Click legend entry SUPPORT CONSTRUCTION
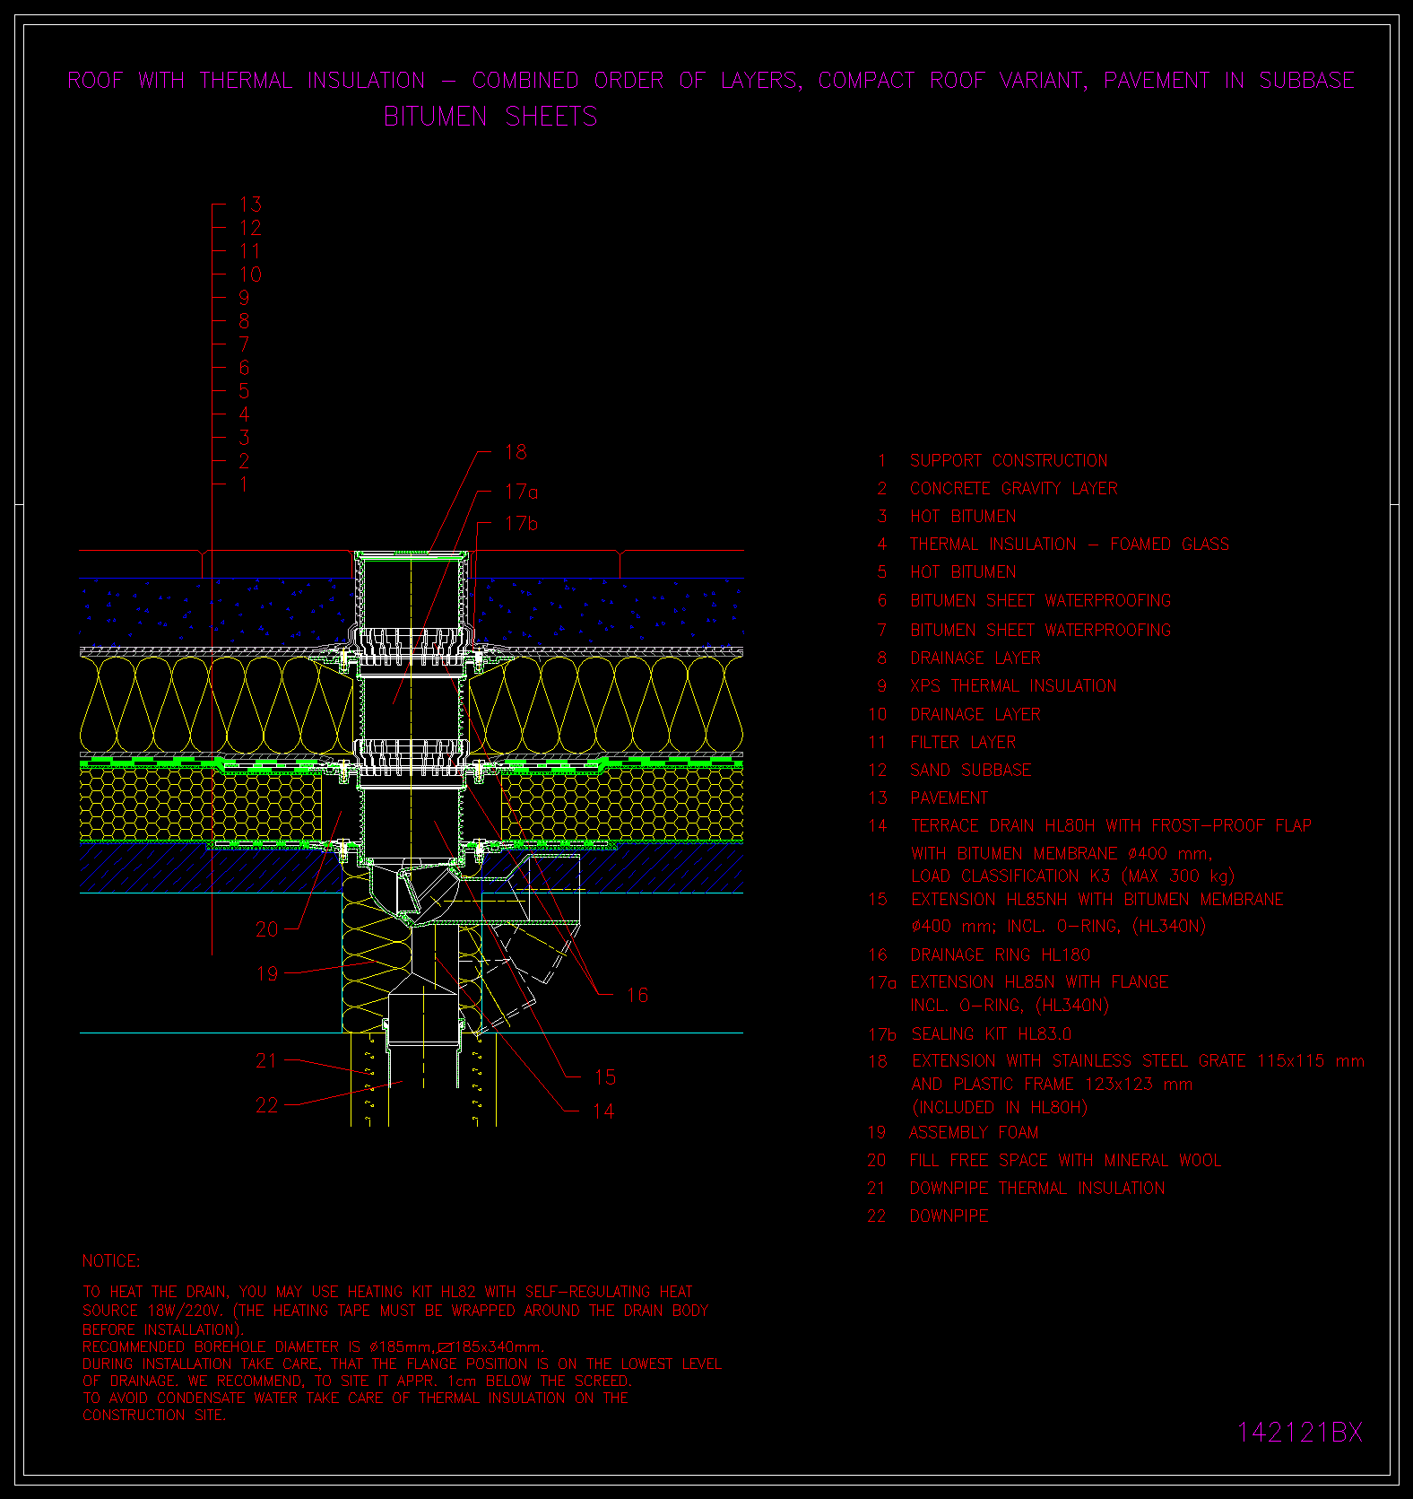This screenshot has height=1499, width=1413. [1008, 461]
